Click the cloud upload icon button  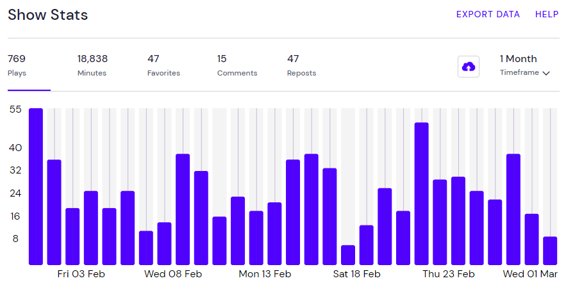[x=469, y=67]
